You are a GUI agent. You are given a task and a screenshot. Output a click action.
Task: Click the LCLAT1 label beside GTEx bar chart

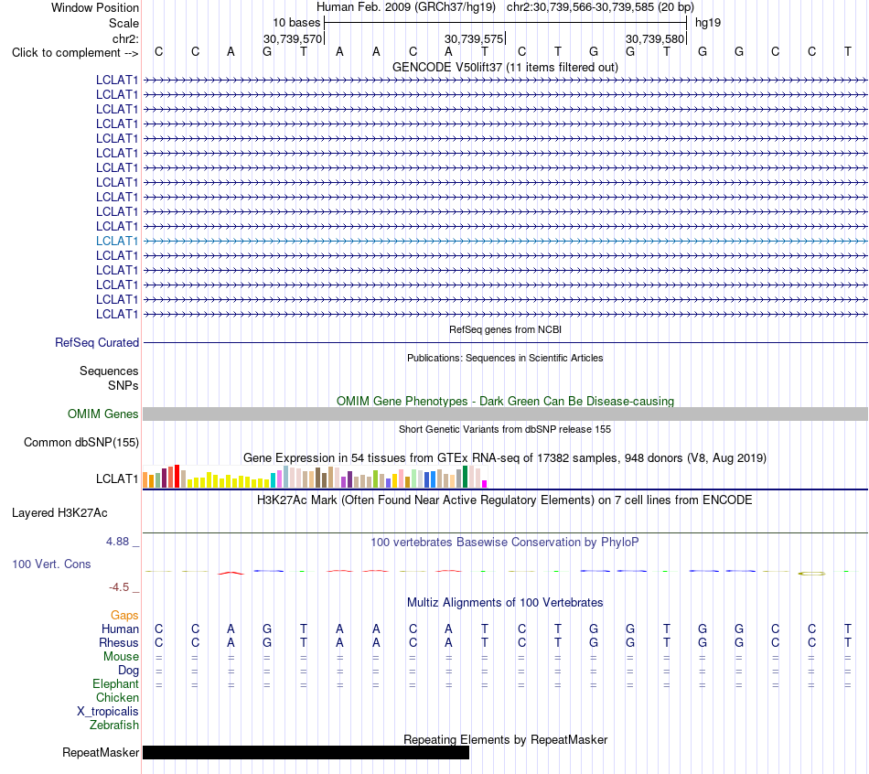click(116, 478)
